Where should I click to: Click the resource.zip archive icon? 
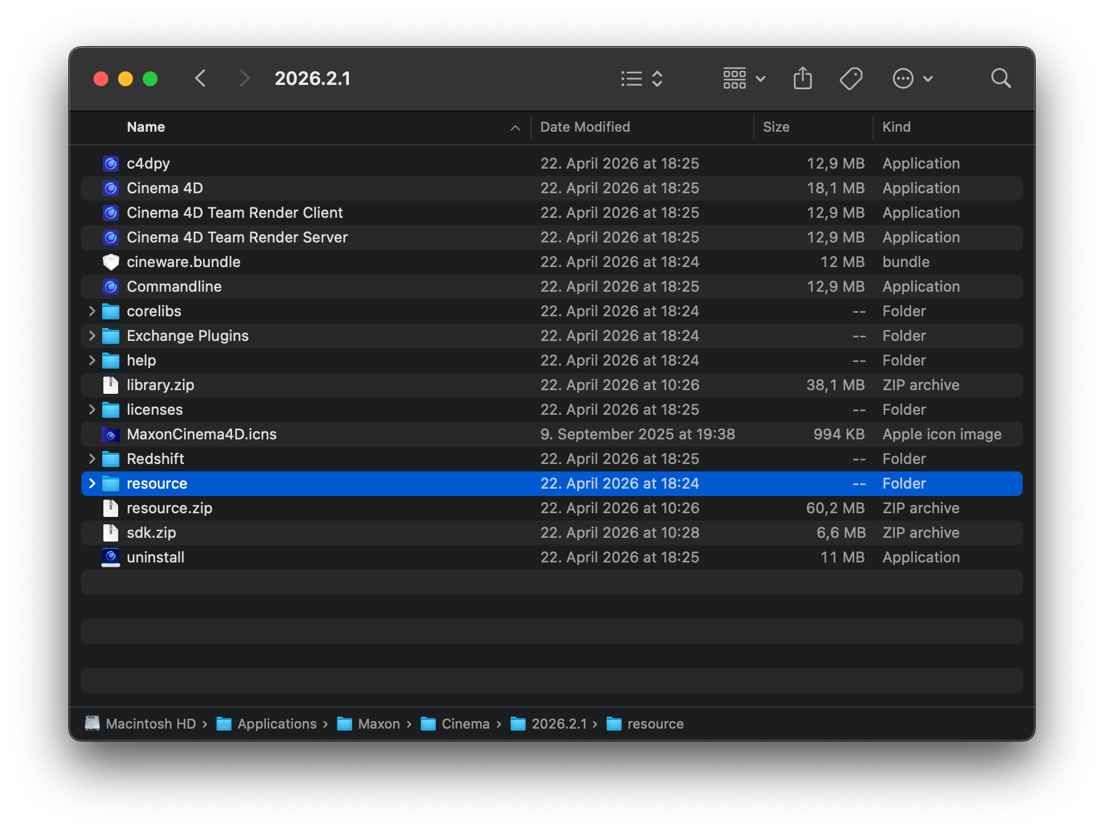pos(111,508)
